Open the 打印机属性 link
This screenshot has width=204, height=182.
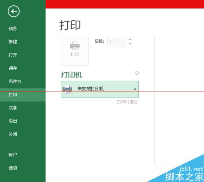pos(127,102)
